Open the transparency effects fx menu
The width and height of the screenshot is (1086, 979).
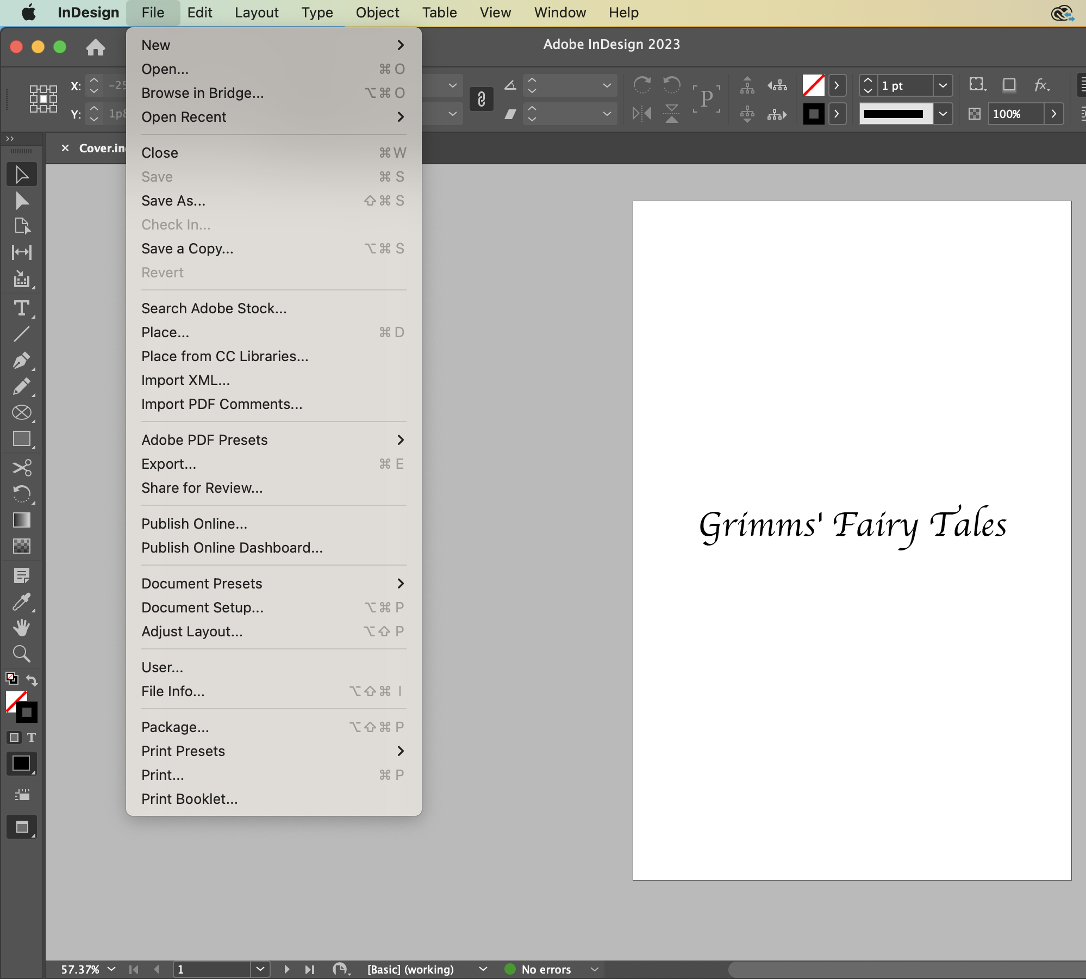[x=1042, y=85]
